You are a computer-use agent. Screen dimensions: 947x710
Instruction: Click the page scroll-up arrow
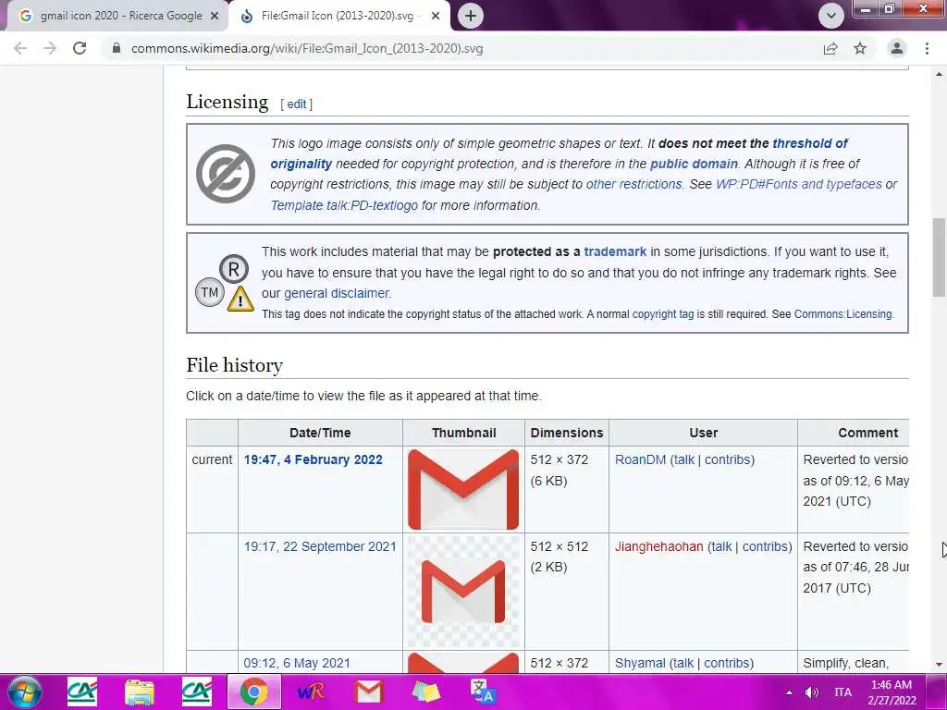pos(939,74)
